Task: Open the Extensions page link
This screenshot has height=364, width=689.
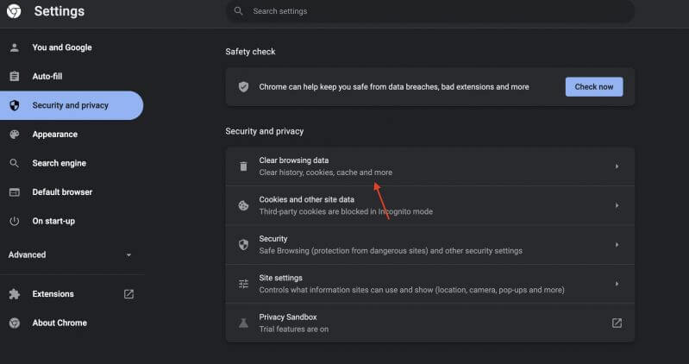Action: [53, 294]
